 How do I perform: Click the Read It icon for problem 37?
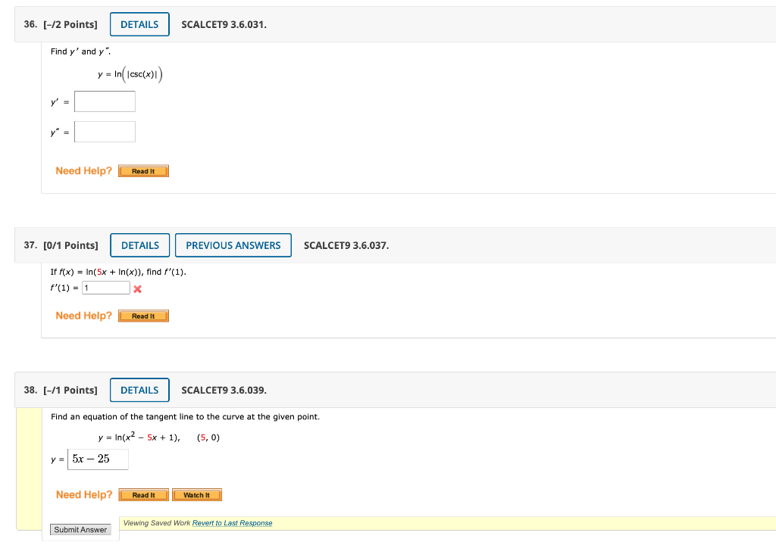click(143, 316)
